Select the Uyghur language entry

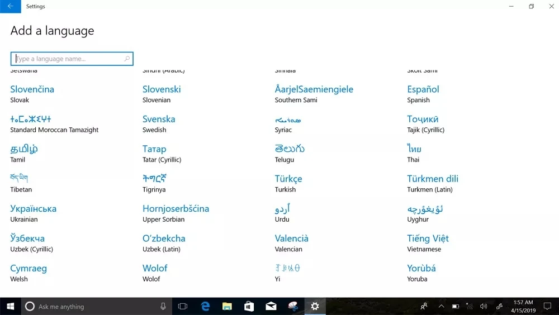pos(425,213)
